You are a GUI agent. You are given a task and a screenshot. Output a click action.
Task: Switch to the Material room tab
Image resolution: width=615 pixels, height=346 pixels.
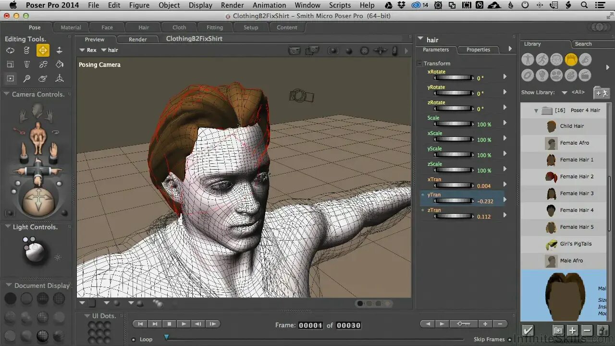(x=71, y=27)
